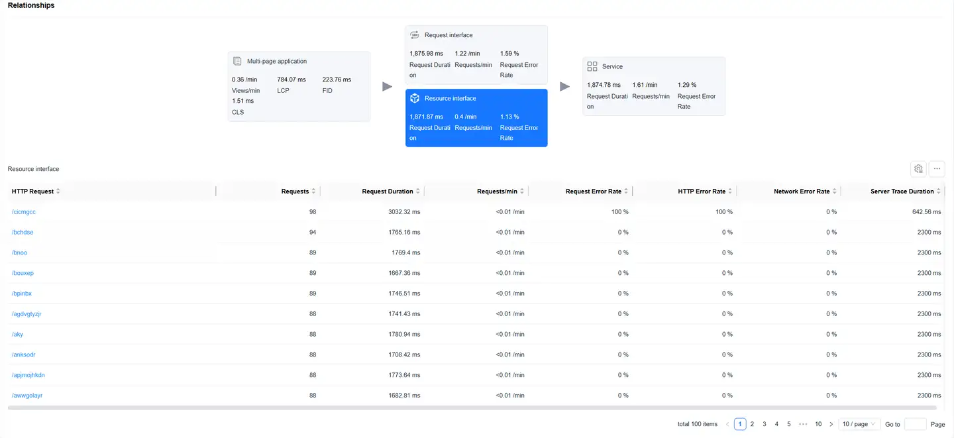954x438 pixels.
Task: Click the Resource interface cube icon
Action: coord(415,98)
